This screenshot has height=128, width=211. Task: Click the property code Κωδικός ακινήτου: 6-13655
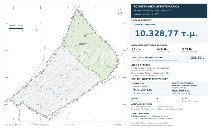146,14
